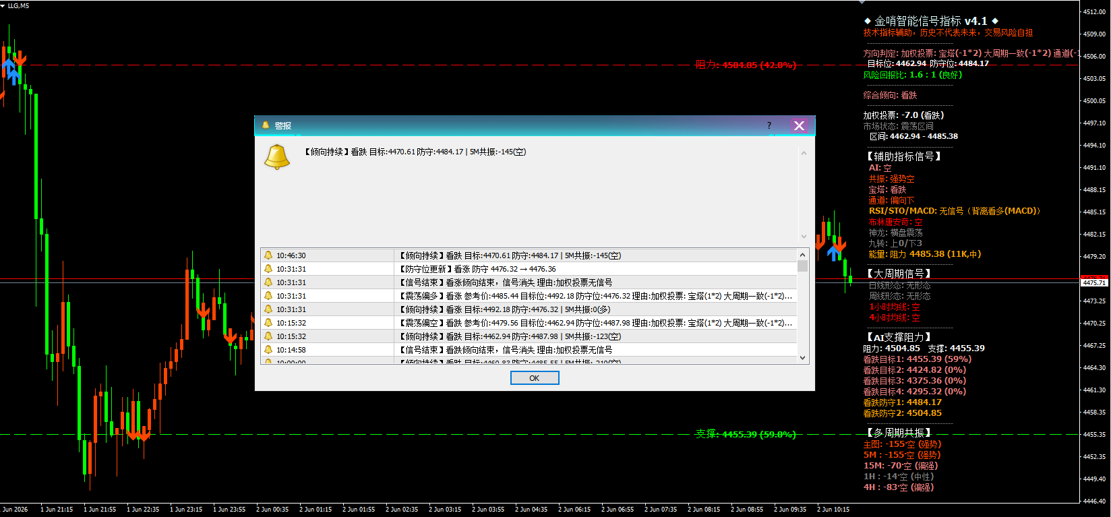Close the 警报 alert dialog with X

point(800,125)
